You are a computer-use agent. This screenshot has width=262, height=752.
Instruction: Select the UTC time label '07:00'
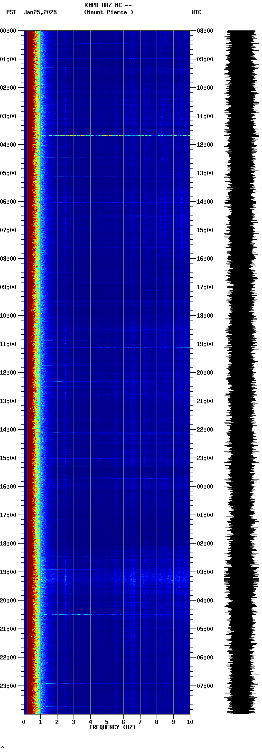click(205, 686)
